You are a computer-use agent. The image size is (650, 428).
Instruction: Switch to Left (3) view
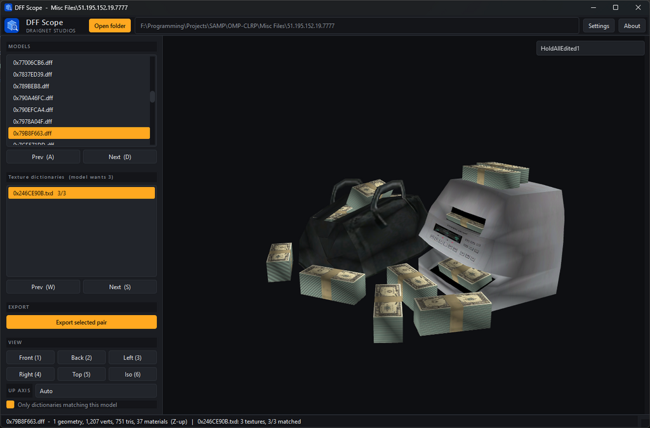coord(133,358)
